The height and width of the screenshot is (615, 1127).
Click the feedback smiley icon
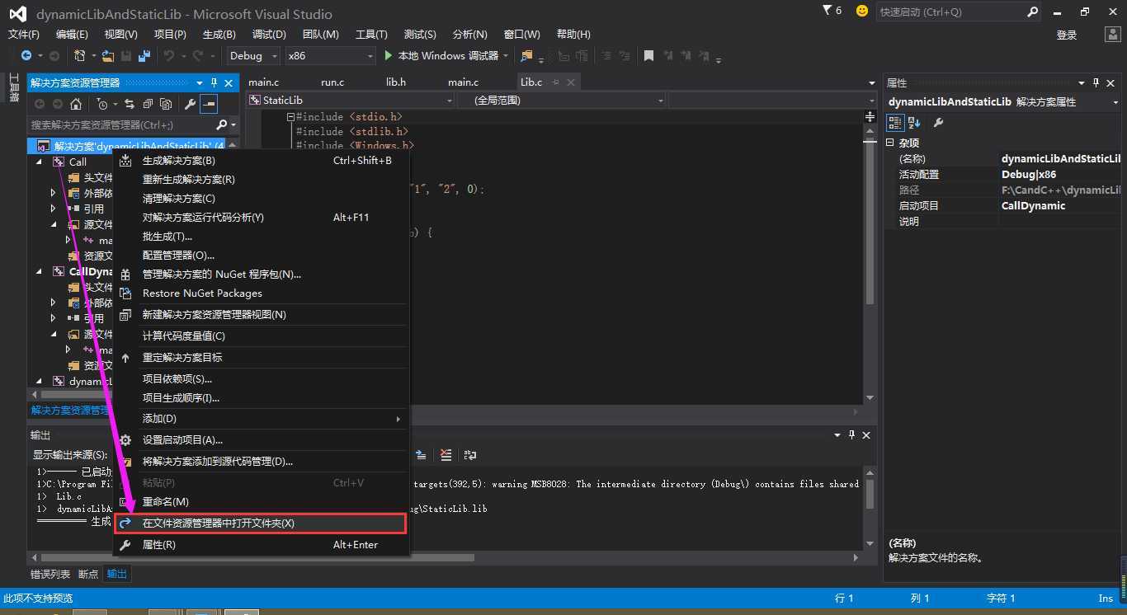coord(862,12)
